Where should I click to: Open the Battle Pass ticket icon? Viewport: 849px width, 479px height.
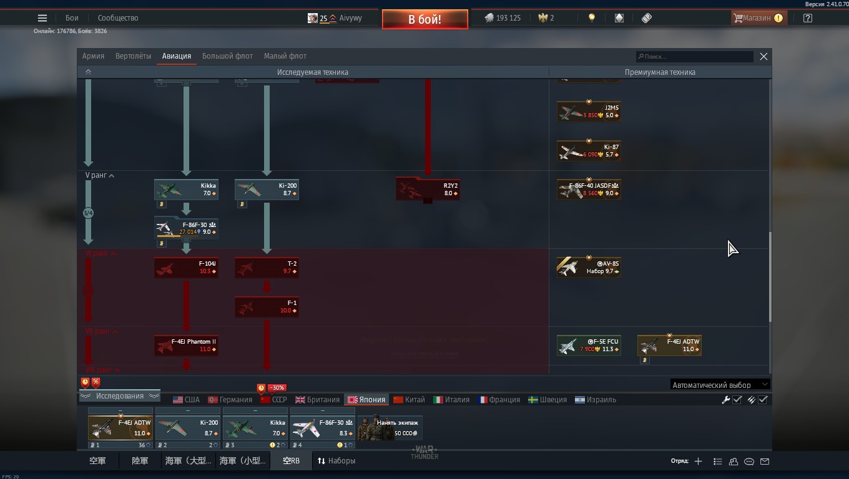point(647,18)
